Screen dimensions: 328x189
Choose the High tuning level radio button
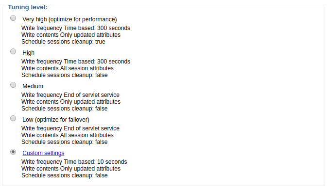tap(13, 51)
